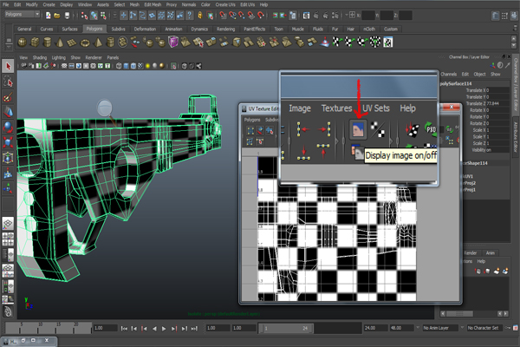Create a polygon torus from shelf

85,43
